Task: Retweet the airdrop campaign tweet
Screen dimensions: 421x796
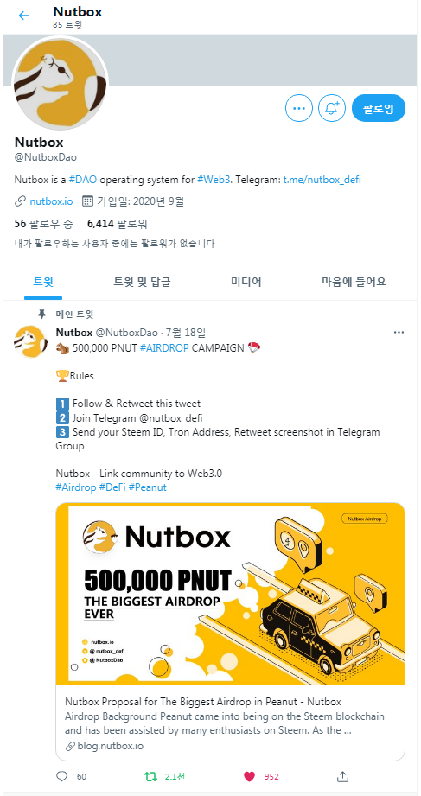Action: pos(150,776)
